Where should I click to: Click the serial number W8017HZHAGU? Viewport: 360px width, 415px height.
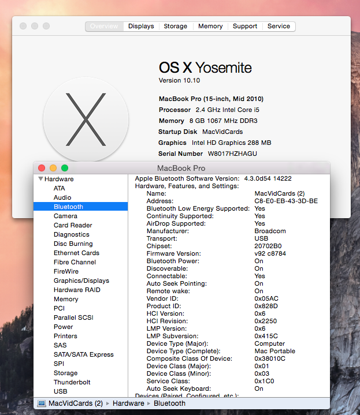click(232, 154)
